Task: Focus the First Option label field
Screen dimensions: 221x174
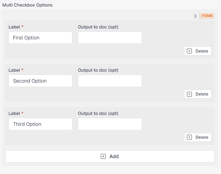Action: 40,38
